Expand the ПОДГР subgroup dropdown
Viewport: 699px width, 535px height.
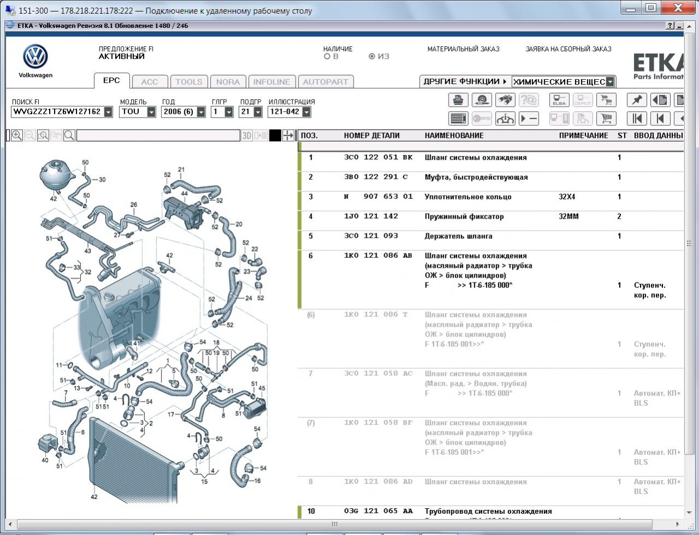click(257, 112)
